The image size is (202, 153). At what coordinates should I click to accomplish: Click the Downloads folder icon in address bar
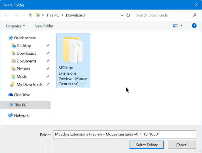tap(38, 15)
